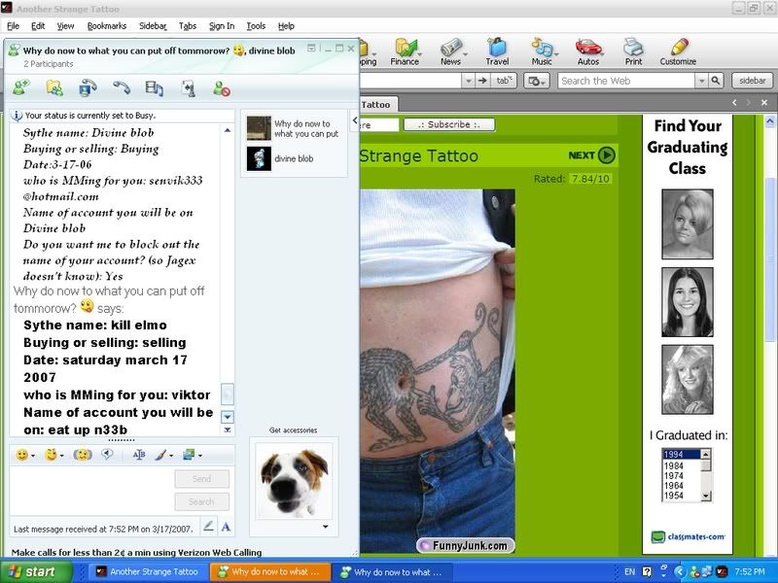This screenshot has width=778, height=583.
Task: Click the go arrow beside address bar
Action: pyautogui.click(x=482, y=81)
